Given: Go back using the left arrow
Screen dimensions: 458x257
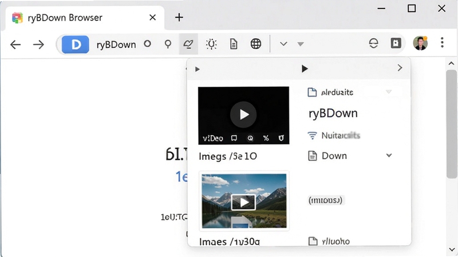Looking at the screenshot, I should (x=15, y=45).
